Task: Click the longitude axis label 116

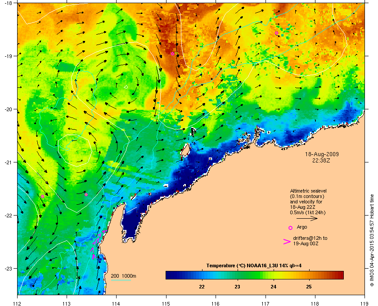Action: tap(216, 303)
